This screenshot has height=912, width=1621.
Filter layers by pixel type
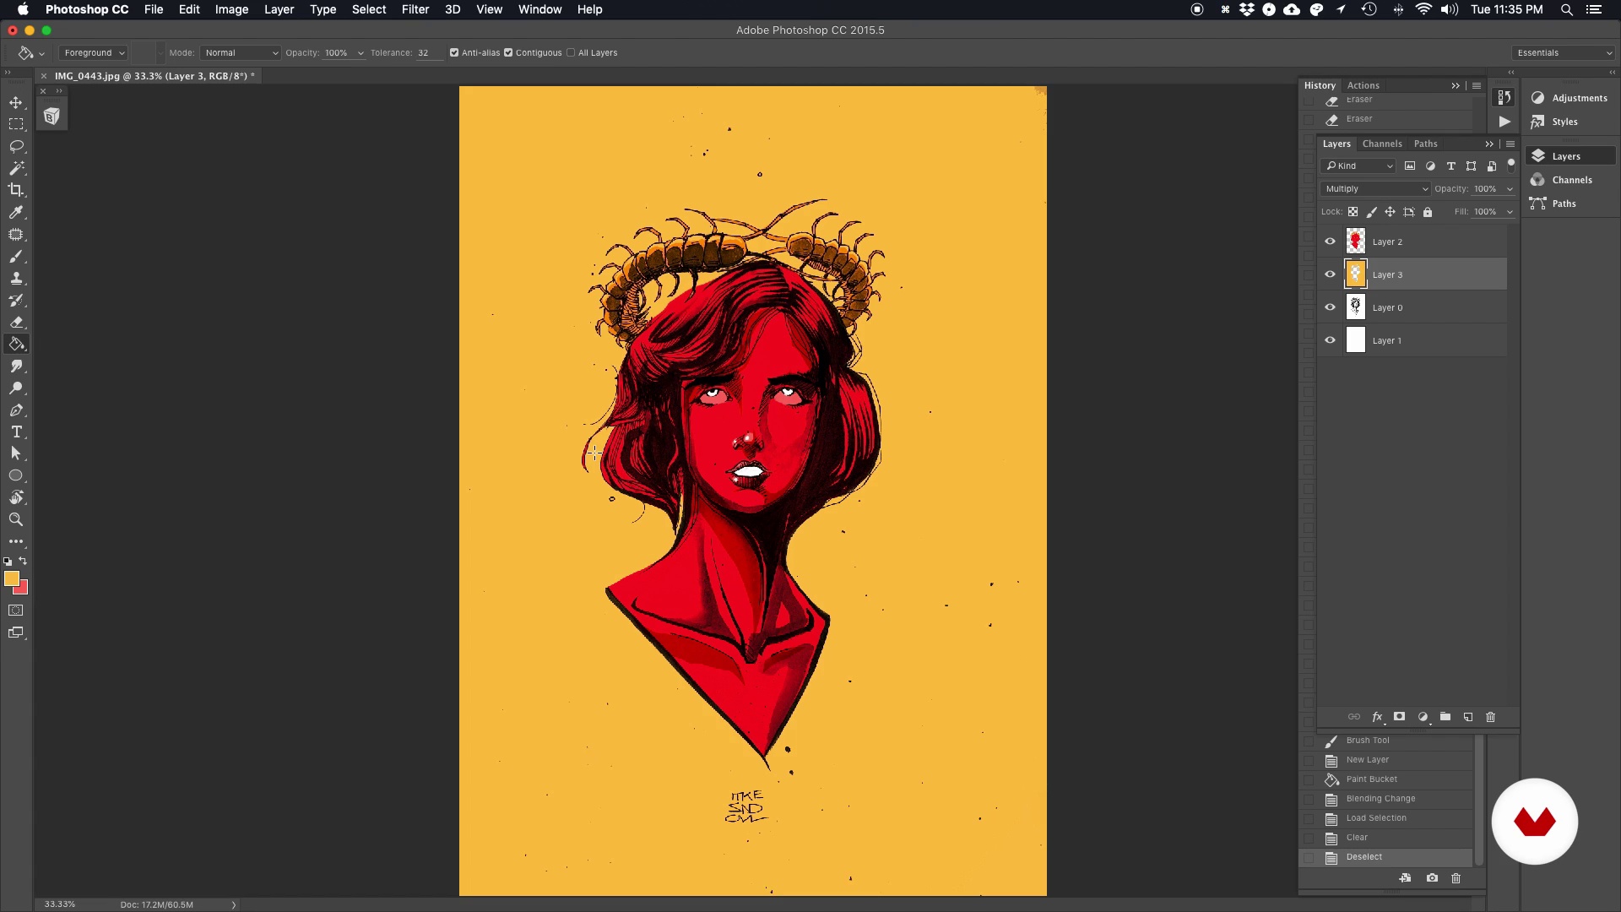(1410, 166)
